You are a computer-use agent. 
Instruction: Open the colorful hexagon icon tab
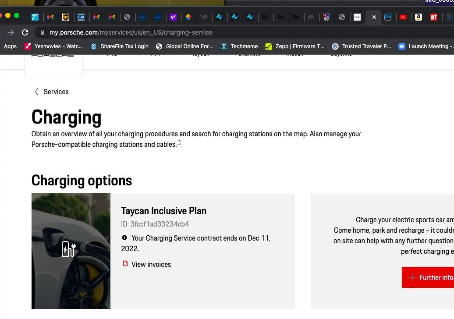(188, 17)
